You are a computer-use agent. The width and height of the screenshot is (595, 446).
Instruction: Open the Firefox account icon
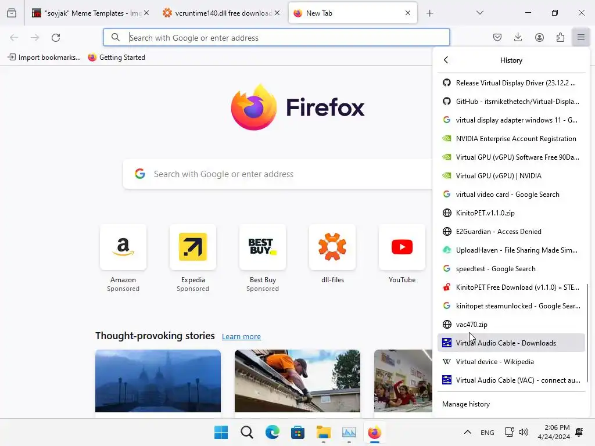click(539, 37)
